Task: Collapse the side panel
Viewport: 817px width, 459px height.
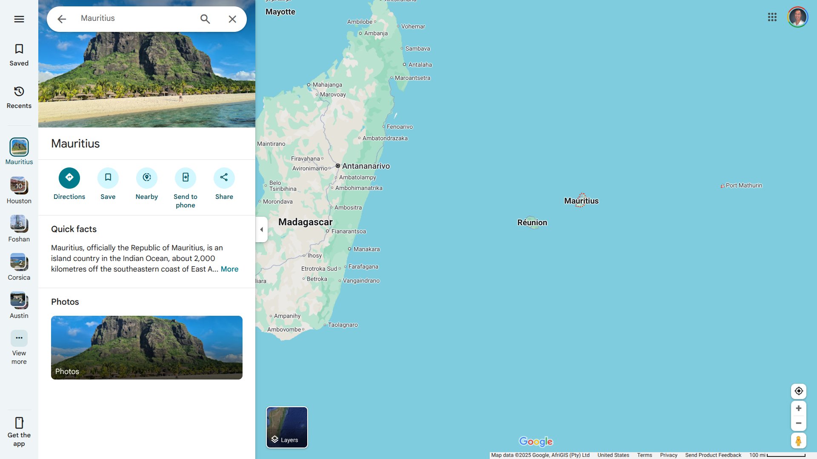Action: 261,229
